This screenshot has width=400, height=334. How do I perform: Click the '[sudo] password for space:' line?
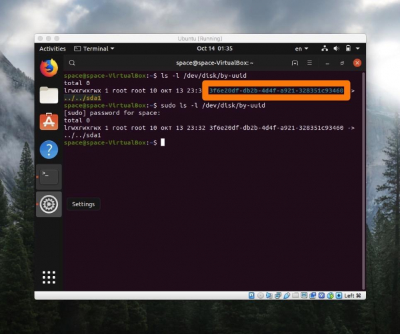pyautogui.click(x=112, y=113)
